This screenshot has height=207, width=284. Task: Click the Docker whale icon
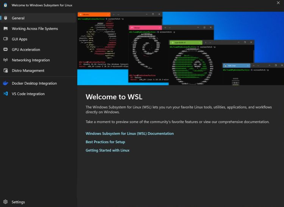(x=5, y=83)
